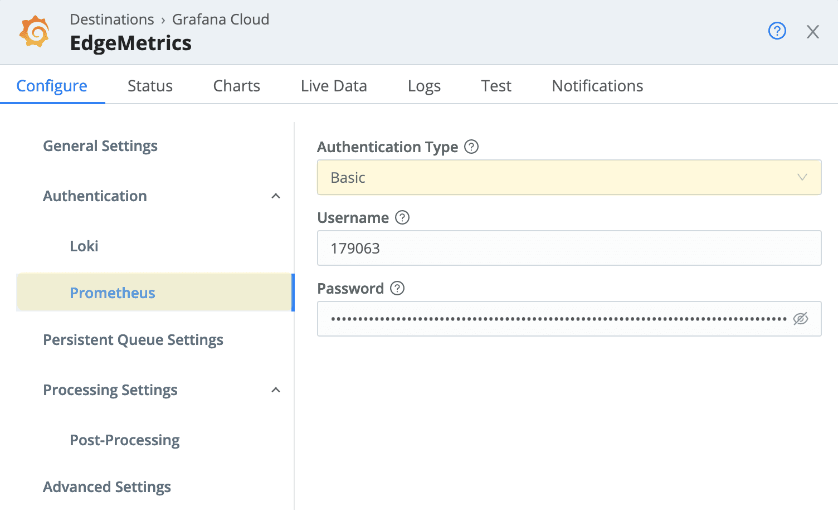838x516 pixels.
Task: Go to the Logs tab
Action: [x=424, y=86]
